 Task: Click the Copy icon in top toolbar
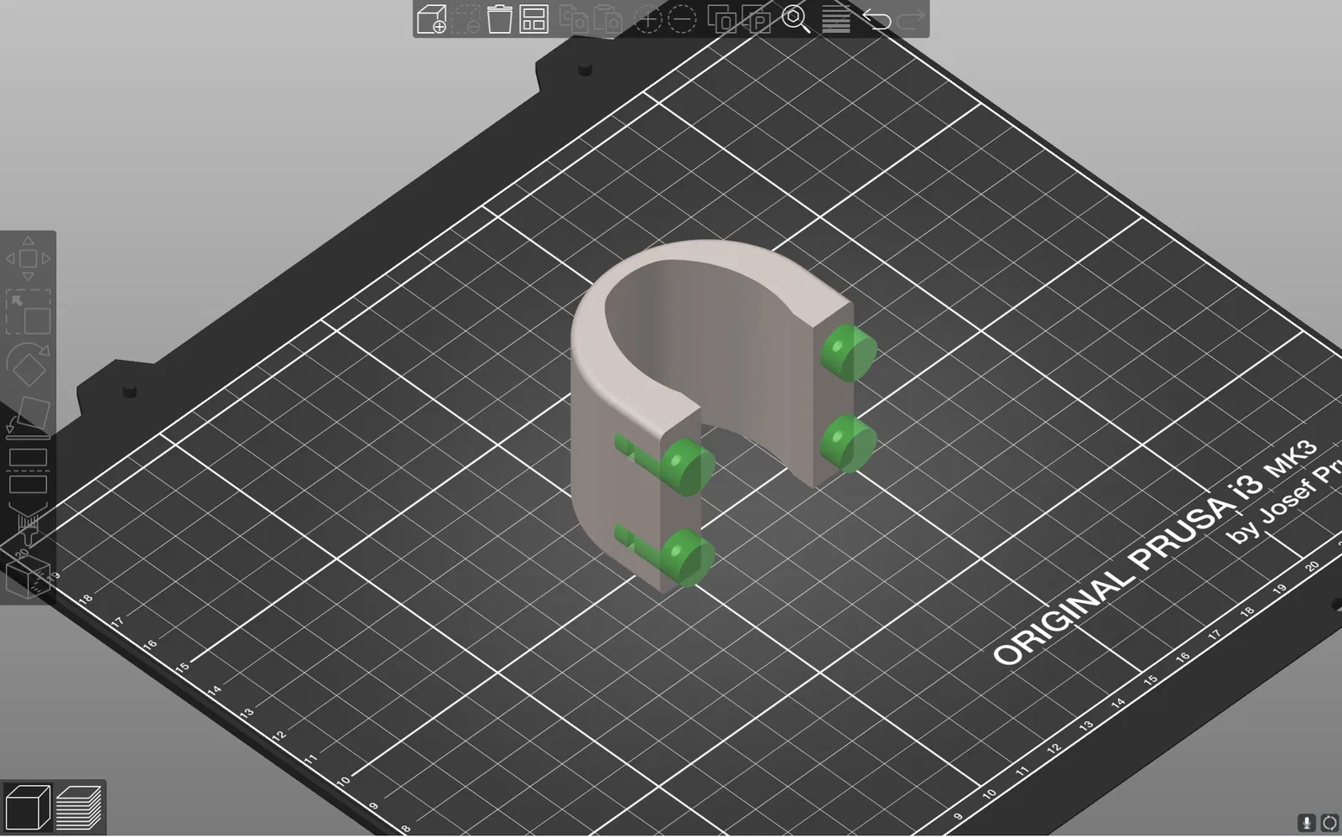click(x=574, y=19)
